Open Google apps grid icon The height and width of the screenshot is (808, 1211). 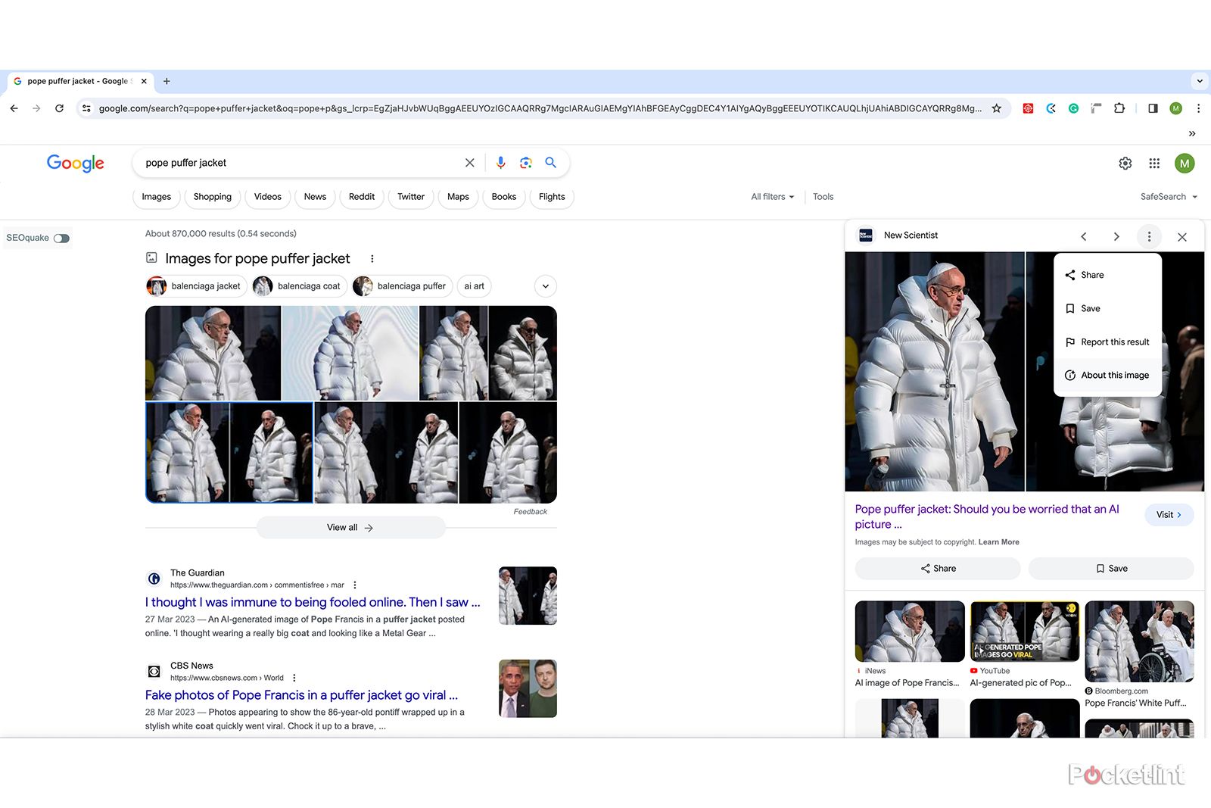pyautogui.click(x=1154, y=163)
